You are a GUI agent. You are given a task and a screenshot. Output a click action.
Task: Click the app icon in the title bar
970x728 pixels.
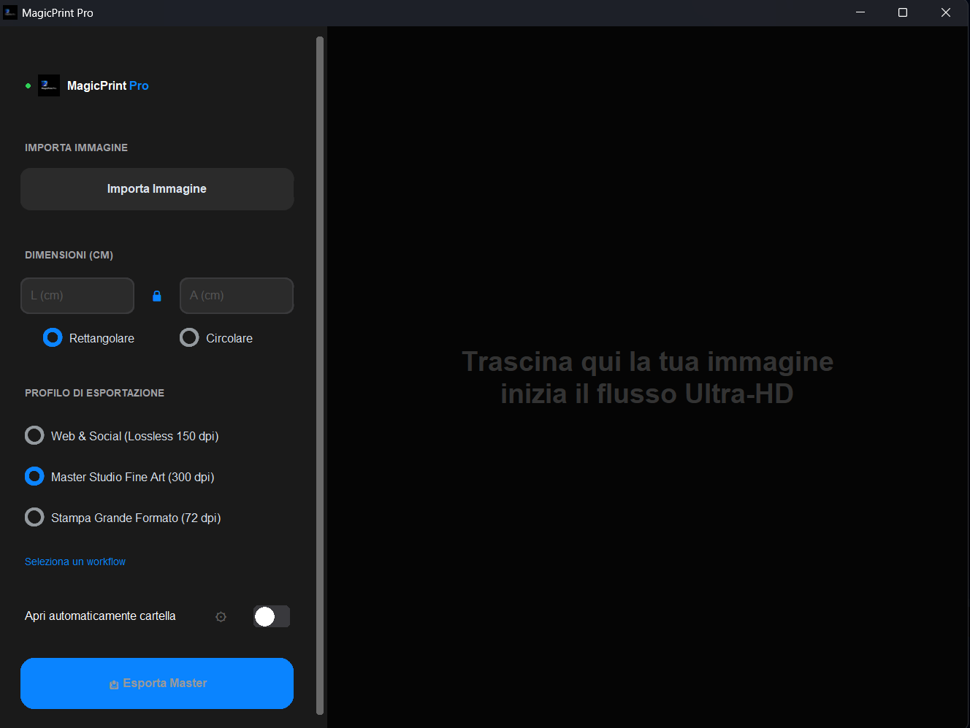[10, 12]
